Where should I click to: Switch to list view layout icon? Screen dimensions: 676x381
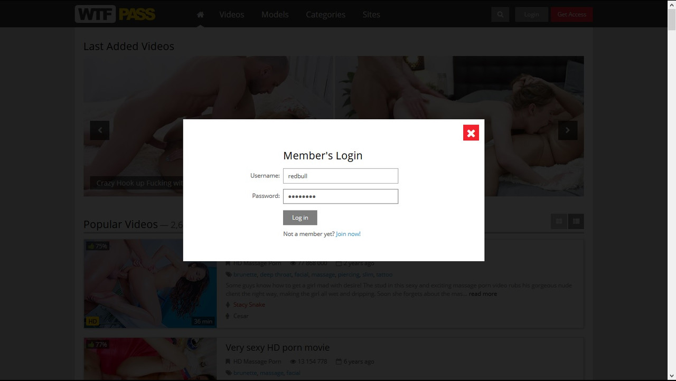[x=576, y=222]
